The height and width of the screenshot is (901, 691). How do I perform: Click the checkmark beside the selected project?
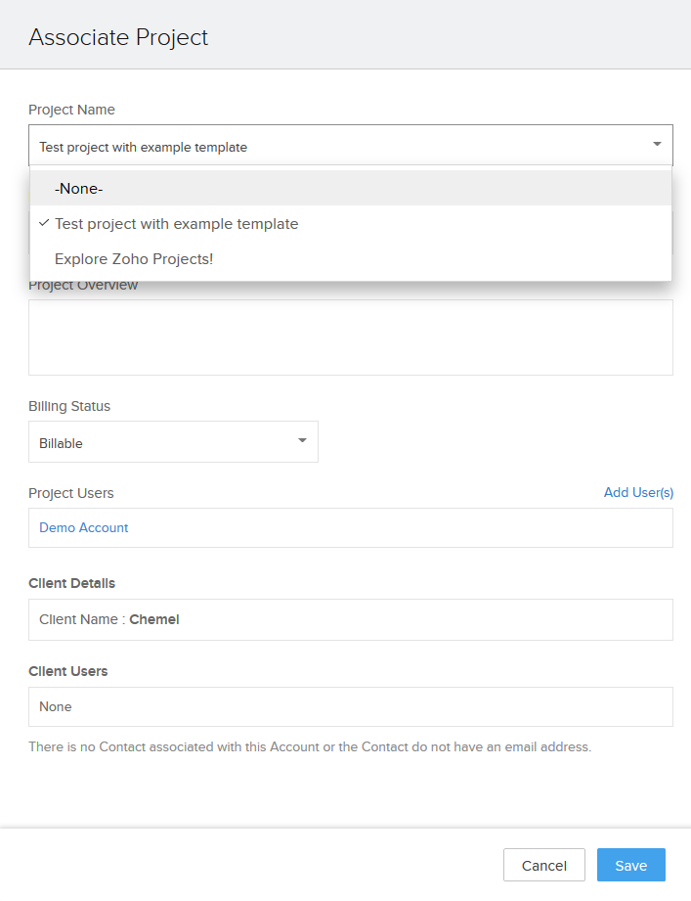[x=44, y=223]
